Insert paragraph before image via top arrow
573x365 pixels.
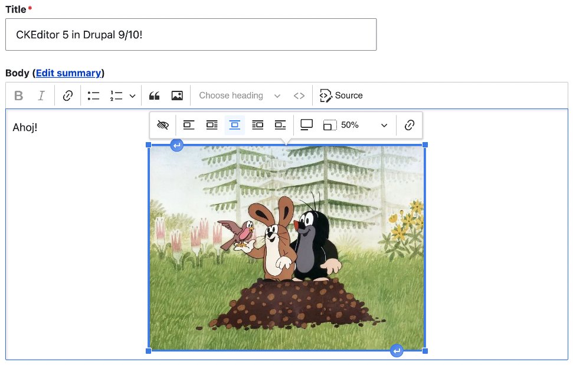point(177,145)
